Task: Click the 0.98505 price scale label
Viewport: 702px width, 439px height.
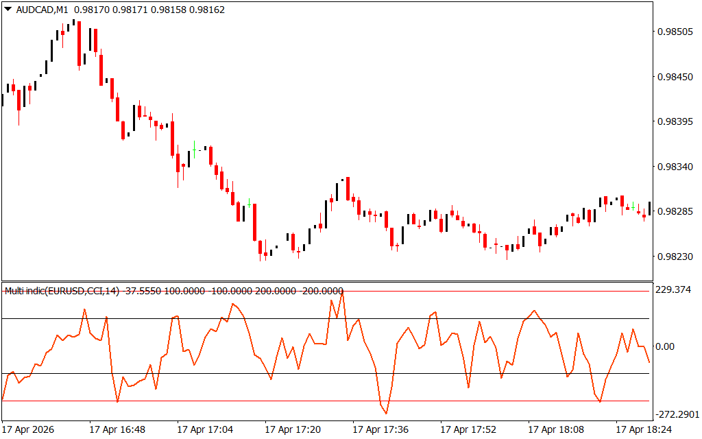Action: click(x=675, y=32)
